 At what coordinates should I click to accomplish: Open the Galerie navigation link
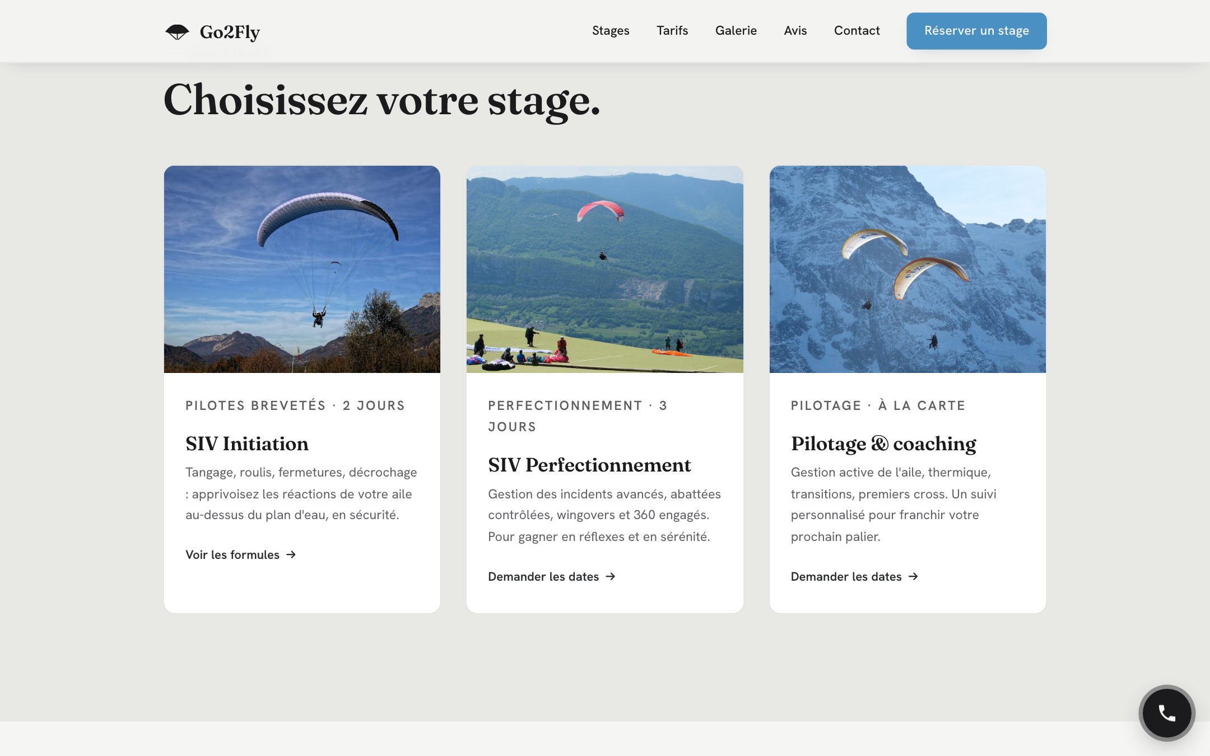click(736, 31)
